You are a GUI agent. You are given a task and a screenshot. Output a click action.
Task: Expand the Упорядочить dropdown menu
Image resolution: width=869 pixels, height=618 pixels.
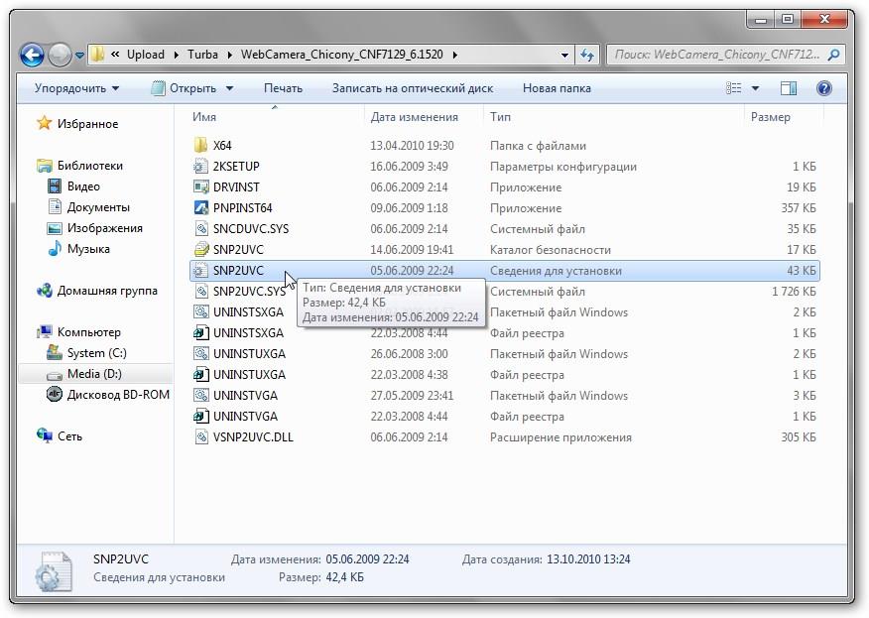[76, 88]
